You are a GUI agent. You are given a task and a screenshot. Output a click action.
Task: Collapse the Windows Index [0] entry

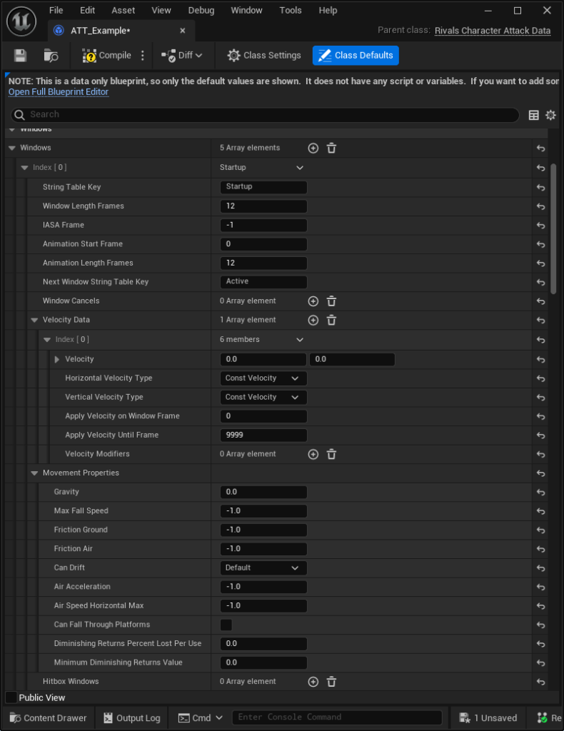coord(25,167)
